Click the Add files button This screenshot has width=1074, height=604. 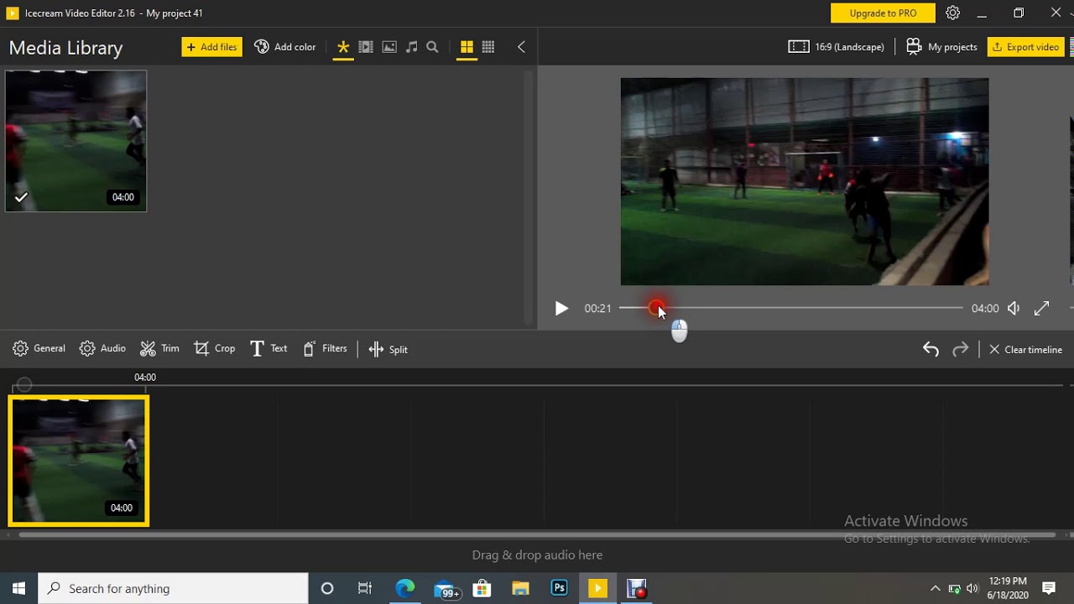(x=211, y=47)
